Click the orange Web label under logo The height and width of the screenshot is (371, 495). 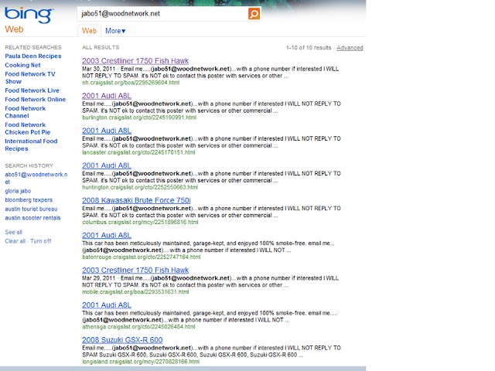coord(14,29)
